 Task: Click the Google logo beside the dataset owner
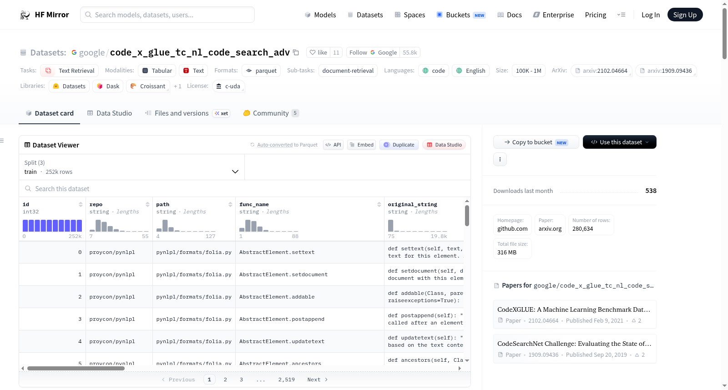click(x=74, y=52)
